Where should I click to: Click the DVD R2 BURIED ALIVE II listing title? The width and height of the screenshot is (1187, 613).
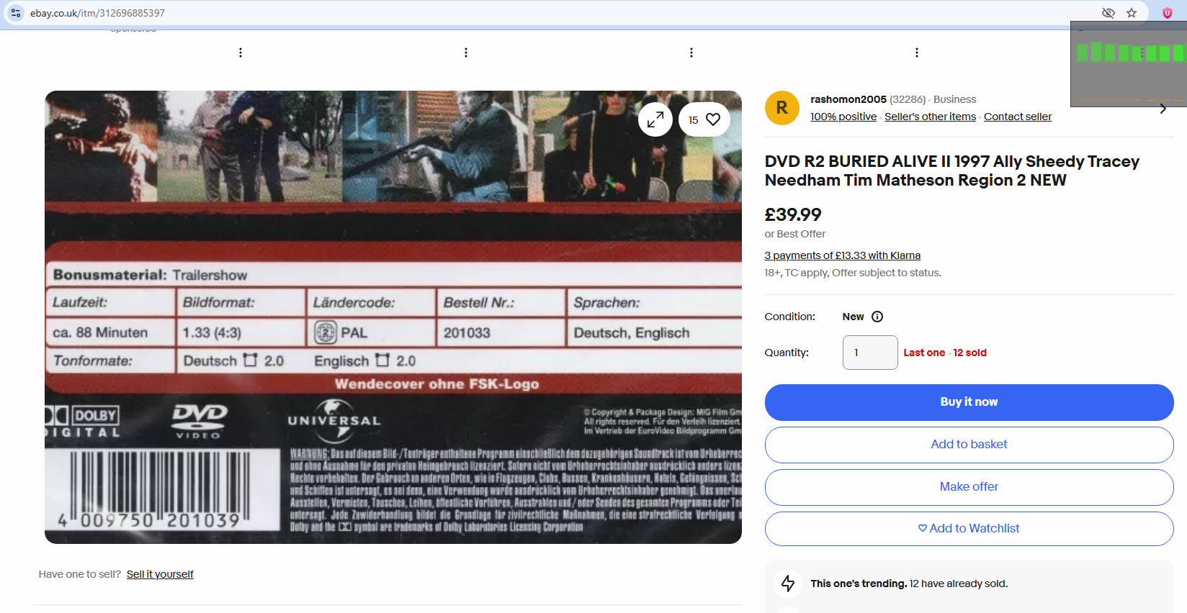pos(951,171)
